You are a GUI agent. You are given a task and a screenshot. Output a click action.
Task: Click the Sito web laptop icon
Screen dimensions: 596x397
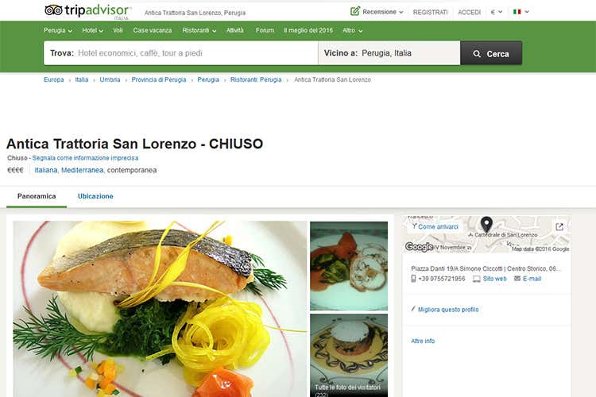pos(476,279)
